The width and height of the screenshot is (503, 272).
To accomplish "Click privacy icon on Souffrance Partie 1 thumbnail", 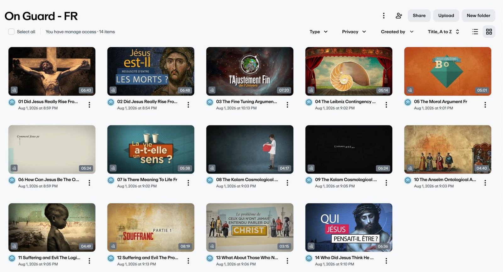I will pos(113,246).
